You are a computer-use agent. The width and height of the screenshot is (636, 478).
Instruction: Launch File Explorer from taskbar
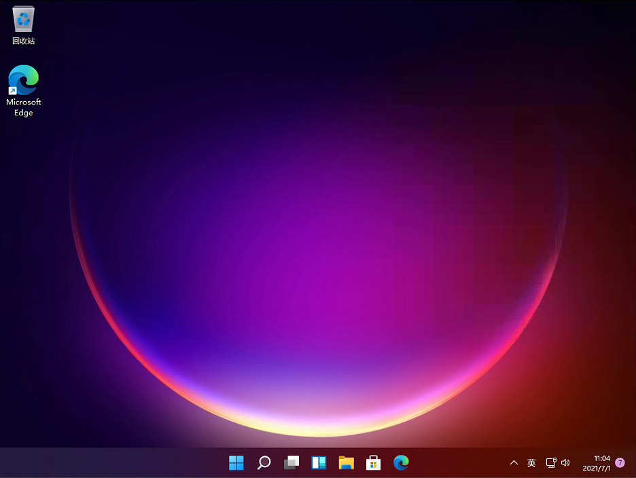pyautogui.click(x=347, y=463)
